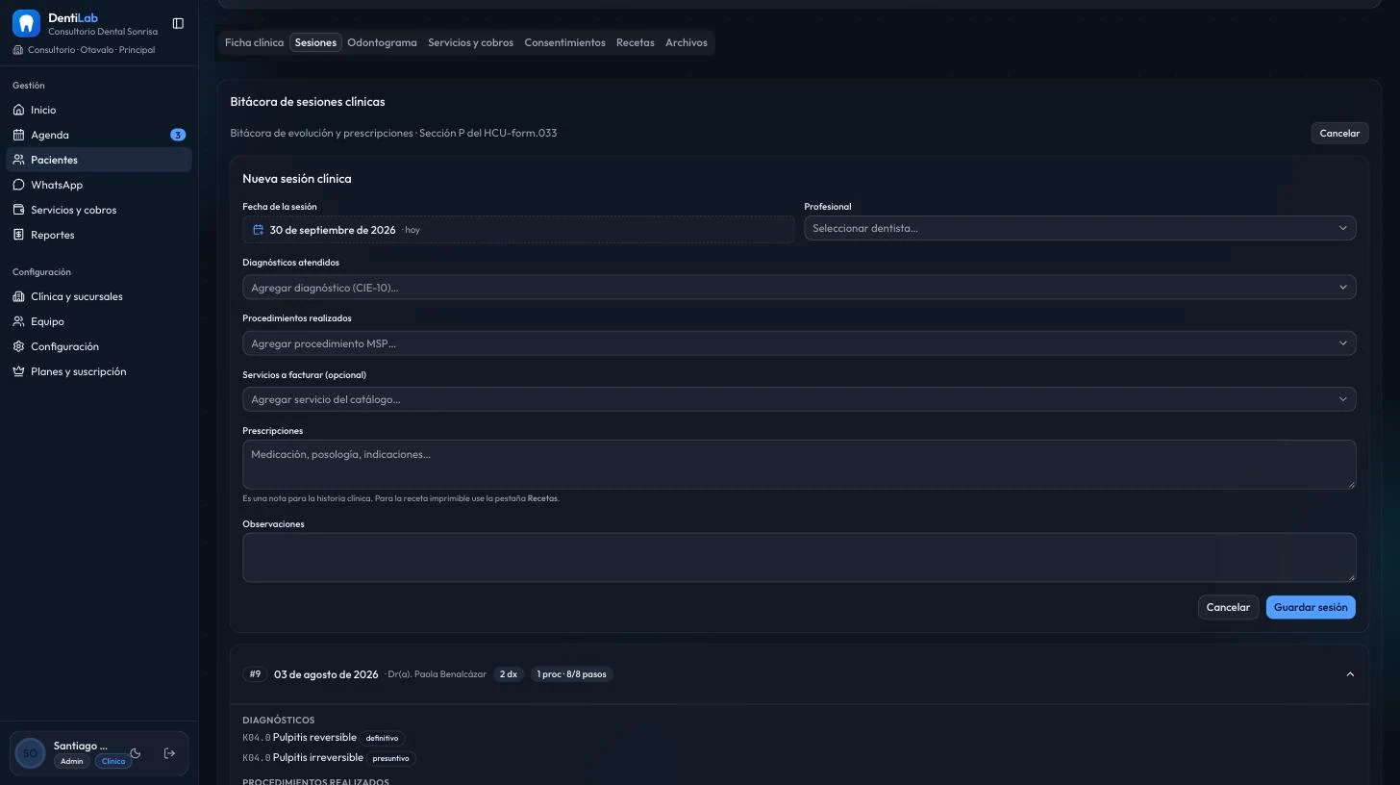This screenshot has height=785, width=1400.
Task: Click the chat bubble icon beside WhatsApp
Action: point(18,185)
